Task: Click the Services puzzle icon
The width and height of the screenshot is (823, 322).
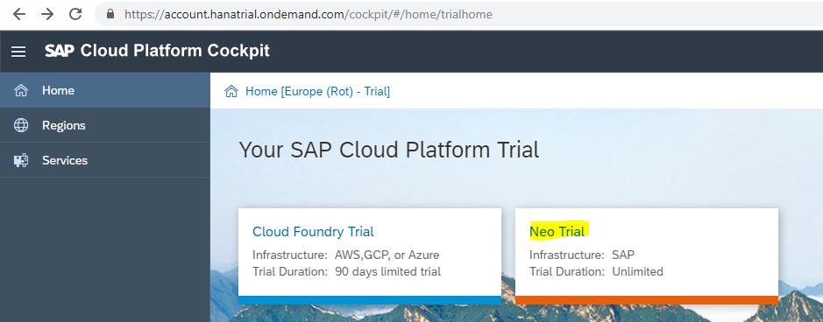Action: point(21,160)
